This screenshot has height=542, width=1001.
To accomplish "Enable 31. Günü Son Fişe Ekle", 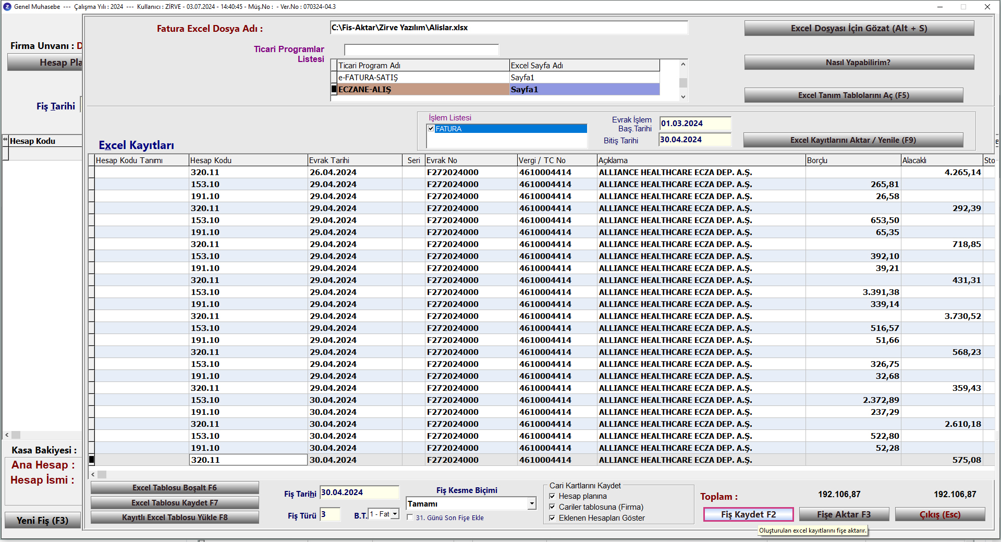I will [x=410, y=518].
